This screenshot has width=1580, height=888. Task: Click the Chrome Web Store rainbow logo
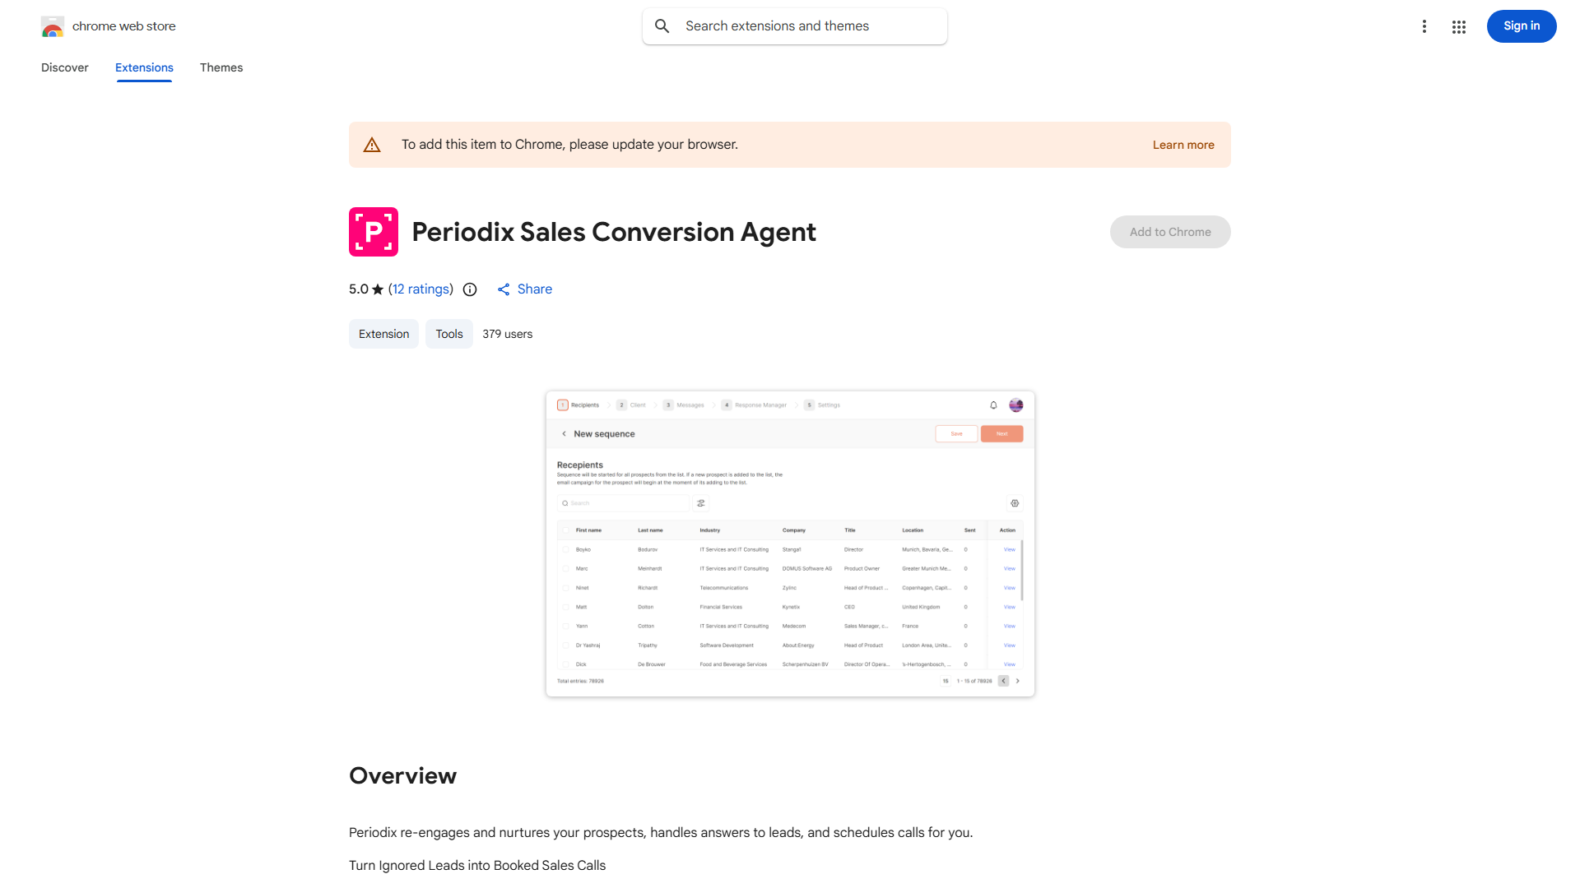click(53, 26)
